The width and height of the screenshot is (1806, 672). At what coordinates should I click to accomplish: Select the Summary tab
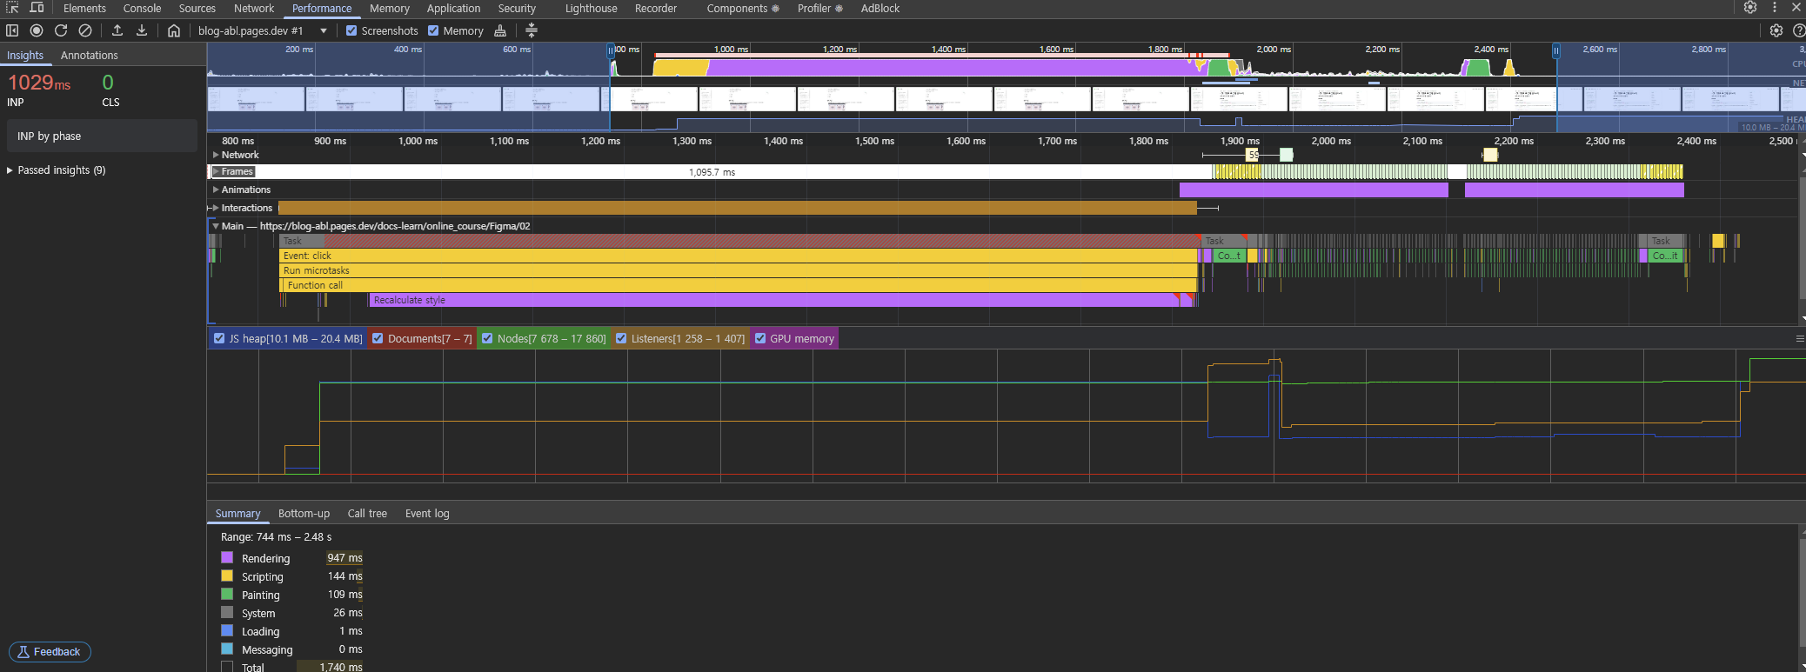pyautogui.click(x=237, y=514)
